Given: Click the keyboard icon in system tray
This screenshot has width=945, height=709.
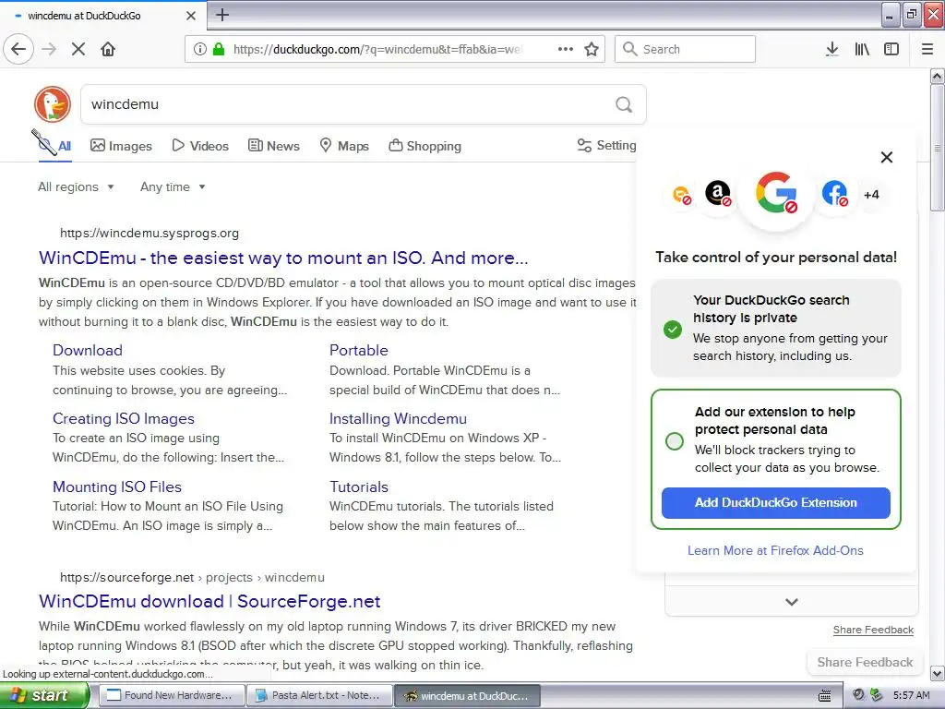Looking at the screenshot, I should pyautogui.click(x=824, y=696).
